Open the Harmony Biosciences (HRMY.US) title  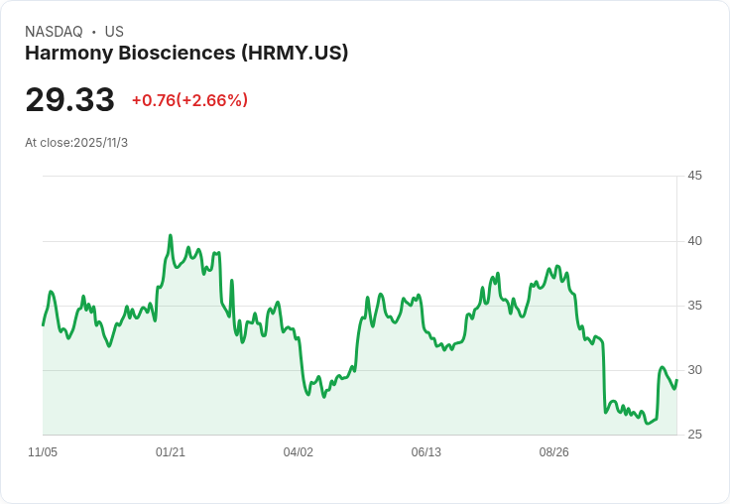186,54
